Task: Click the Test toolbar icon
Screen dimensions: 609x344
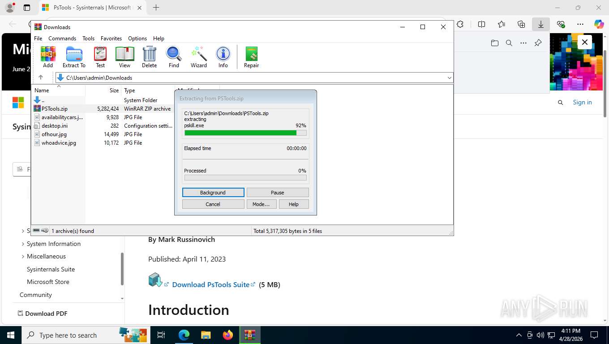Action: (100, 57)
